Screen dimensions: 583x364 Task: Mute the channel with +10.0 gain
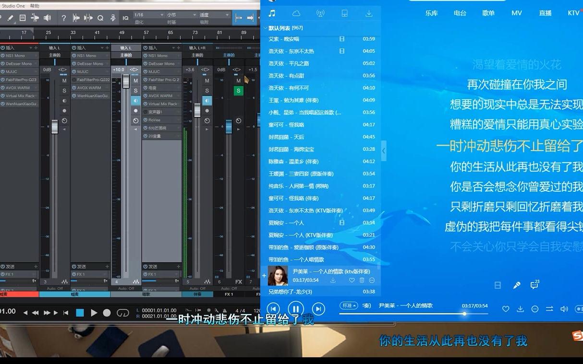(135, 81)
